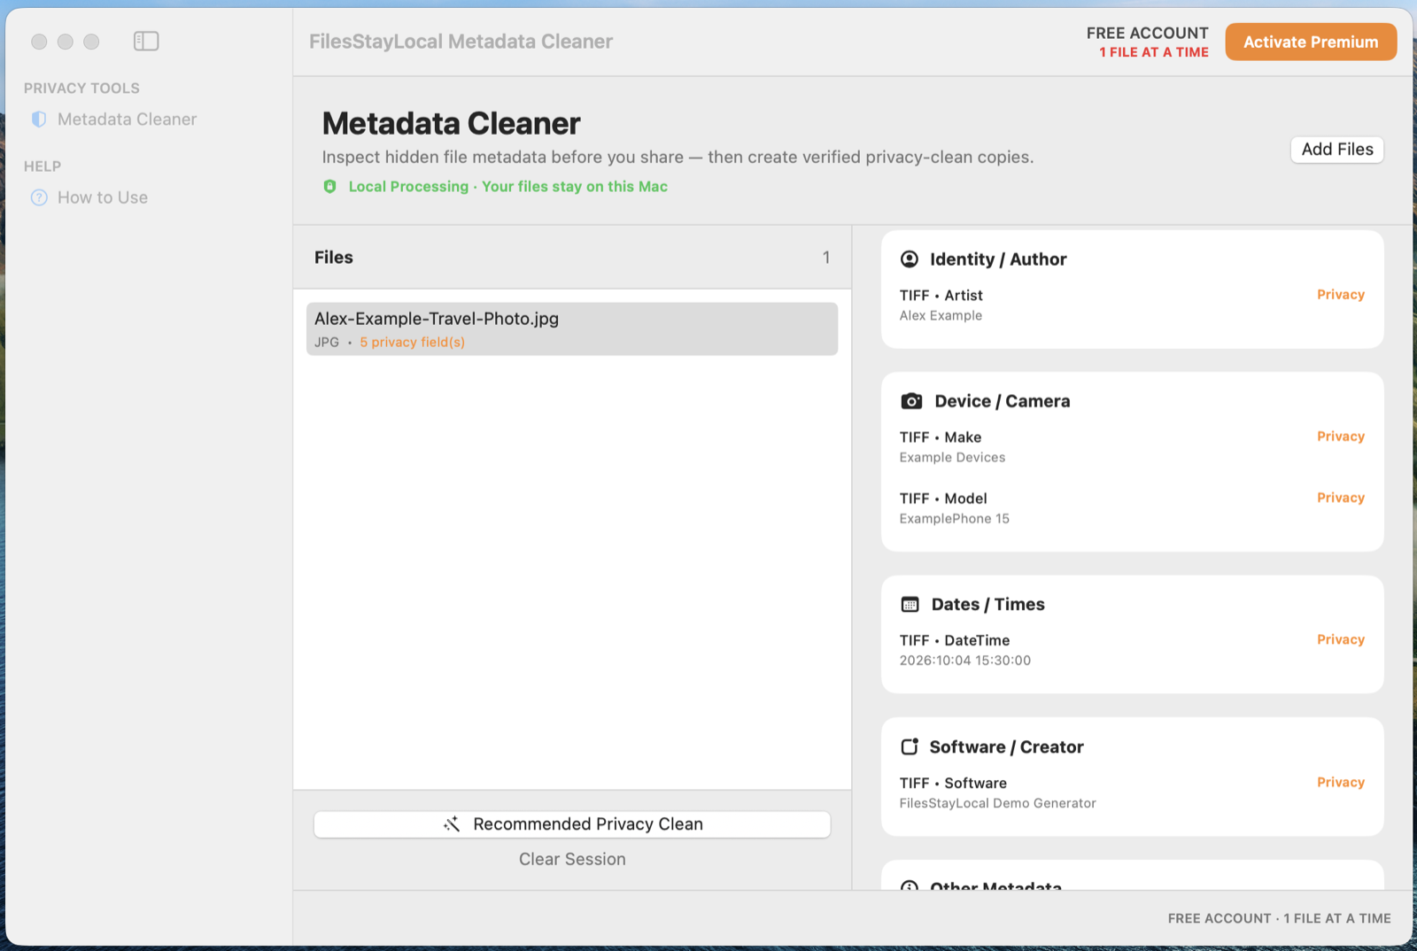
Task: Click the Device / Camera camera icon
Action: tap(911, 401)
